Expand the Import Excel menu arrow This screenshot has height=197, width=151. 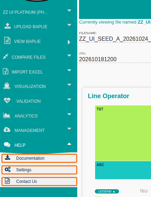(x=69, y=70)
